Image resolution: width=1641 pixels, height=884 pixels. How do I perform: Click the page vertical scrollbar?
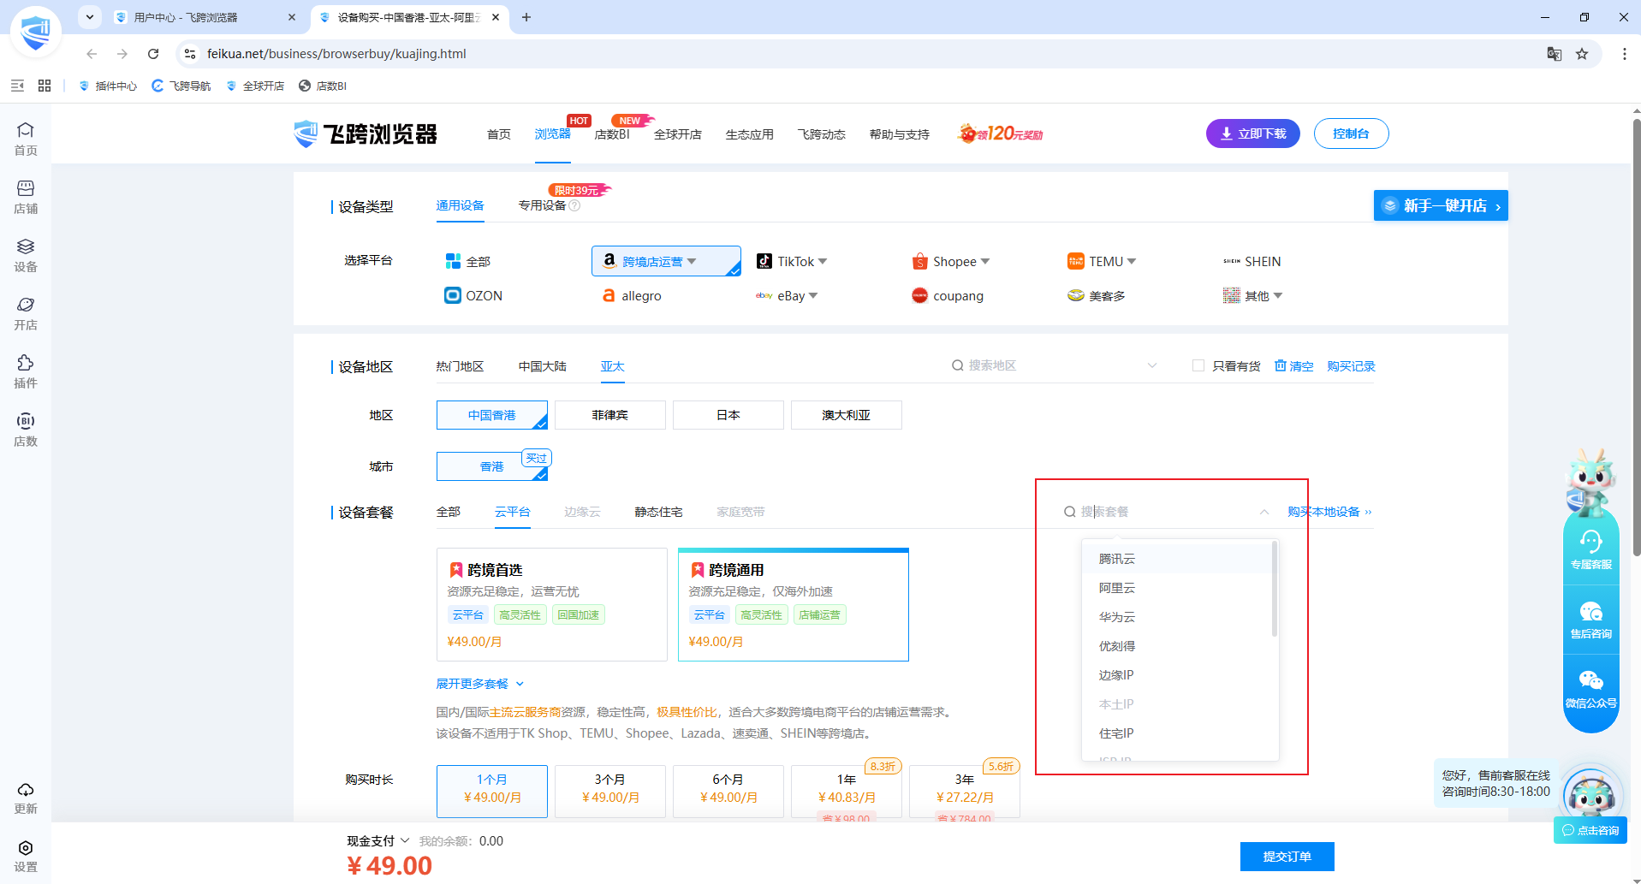click(1636, 338)
